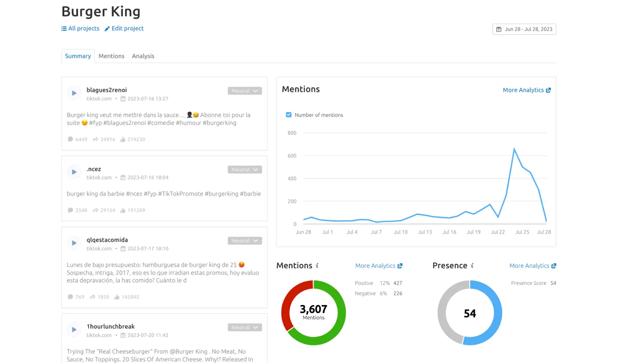Open the Neutral sentiment dropdown for blagues2renoi
Image resolution: width=622 pixels, height=363 pixels.
245,91
